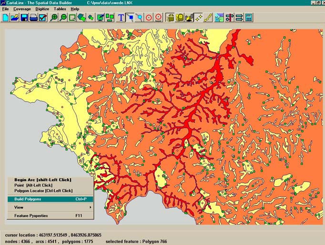
Task: Select the yellow dotted stream line icon
Action: pyautogui.click(x=208, y=18)
